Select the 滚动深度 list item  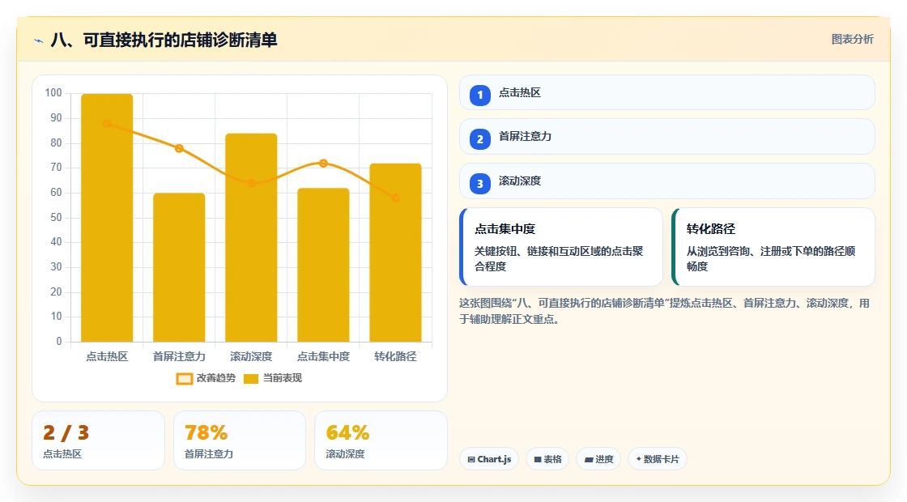pyautogui.click(x=667, y=181)
